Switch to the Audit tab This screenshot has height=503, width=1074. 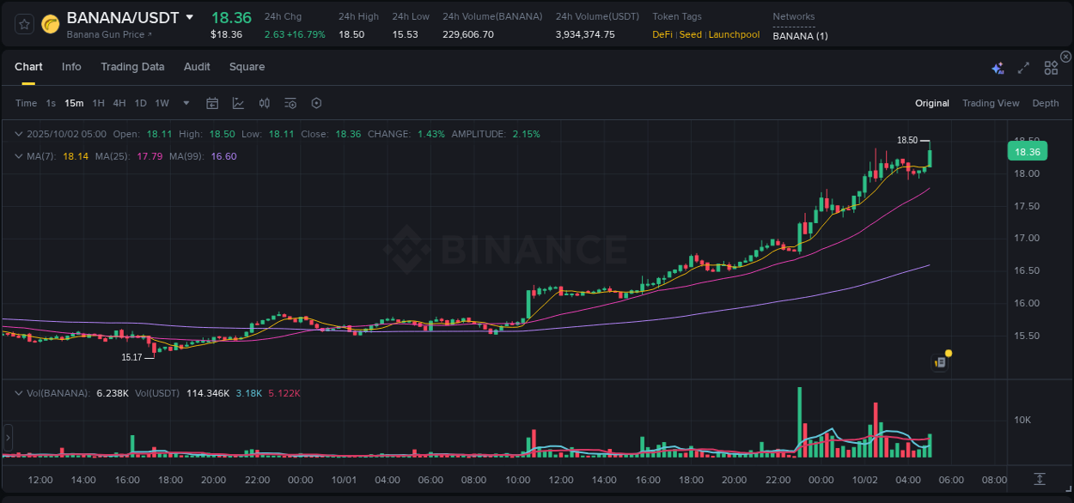pos(197,67)
